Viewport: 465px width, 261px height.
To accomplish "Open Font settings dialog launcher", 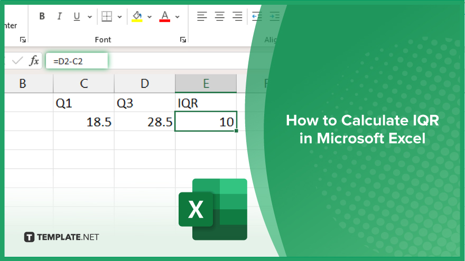I will coord(183,40).
